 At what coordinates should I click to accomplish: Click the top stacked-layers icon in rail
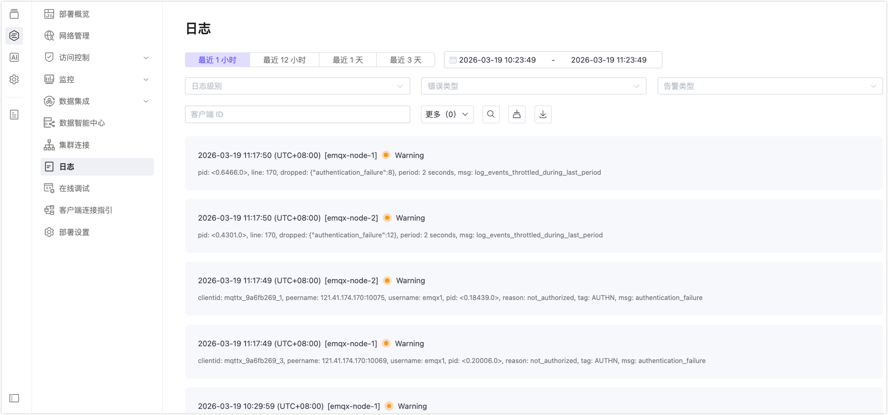click(x=14, y=14)
